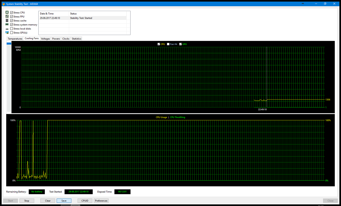
Task: Uncheck the Stress FPU checkbox
Action: [x=12, y=17]
